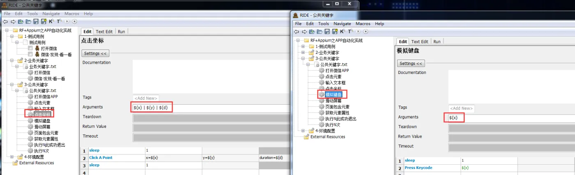Open Navigate menu in right RIDE window
Viewport: 575px width, 175px height.
pos(342,24)
